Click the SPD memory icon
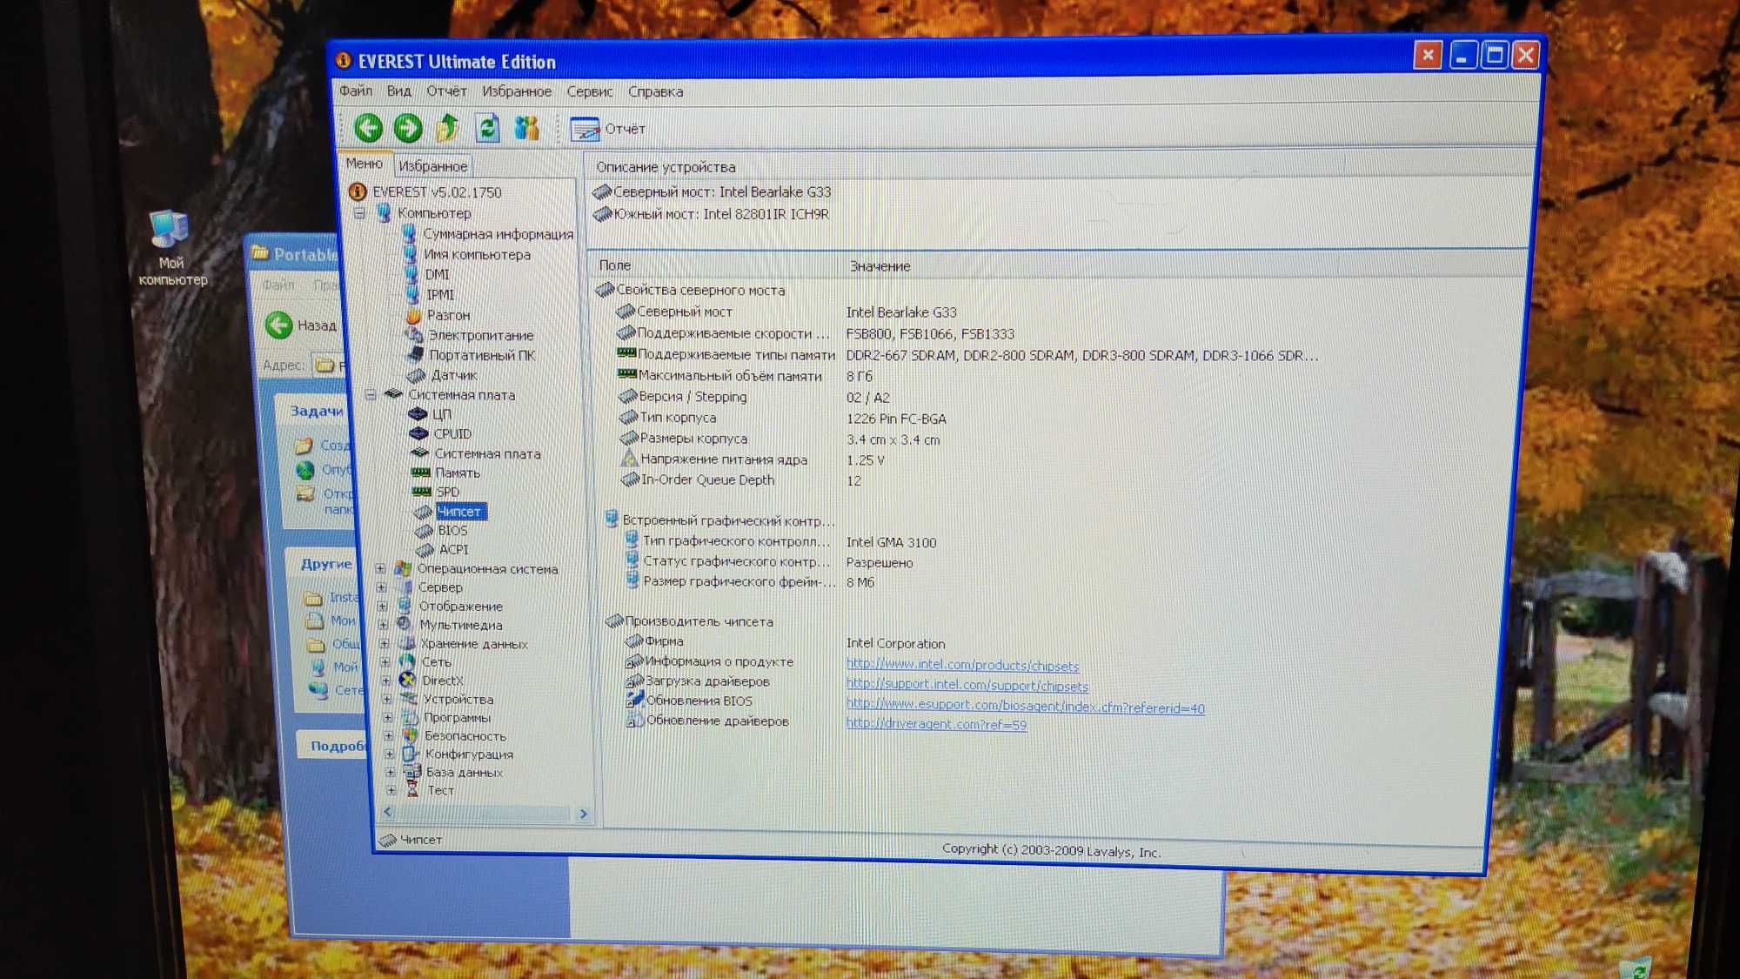This screenshot has width=1740, height=979. coord(421,492)
